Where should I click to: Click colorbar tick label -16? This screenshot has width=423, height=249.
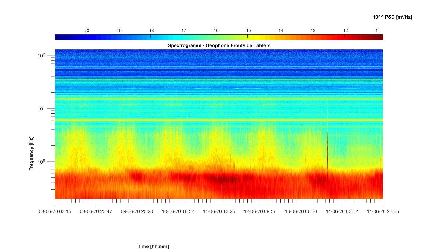click(215, 31)
